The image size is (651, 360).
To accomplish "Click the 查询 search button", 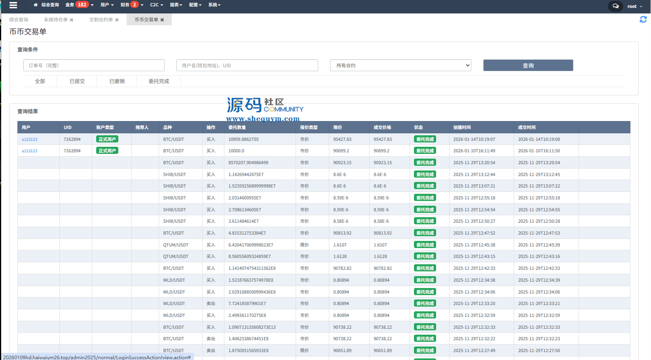I will pos(528,66).
